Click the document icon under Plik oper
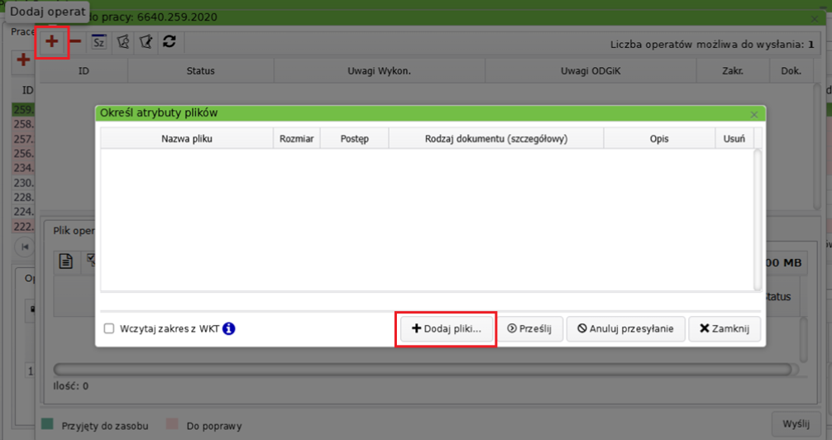The height and width of the screenshot is (440, 832). pyautogui.click(x=65, y=262)
